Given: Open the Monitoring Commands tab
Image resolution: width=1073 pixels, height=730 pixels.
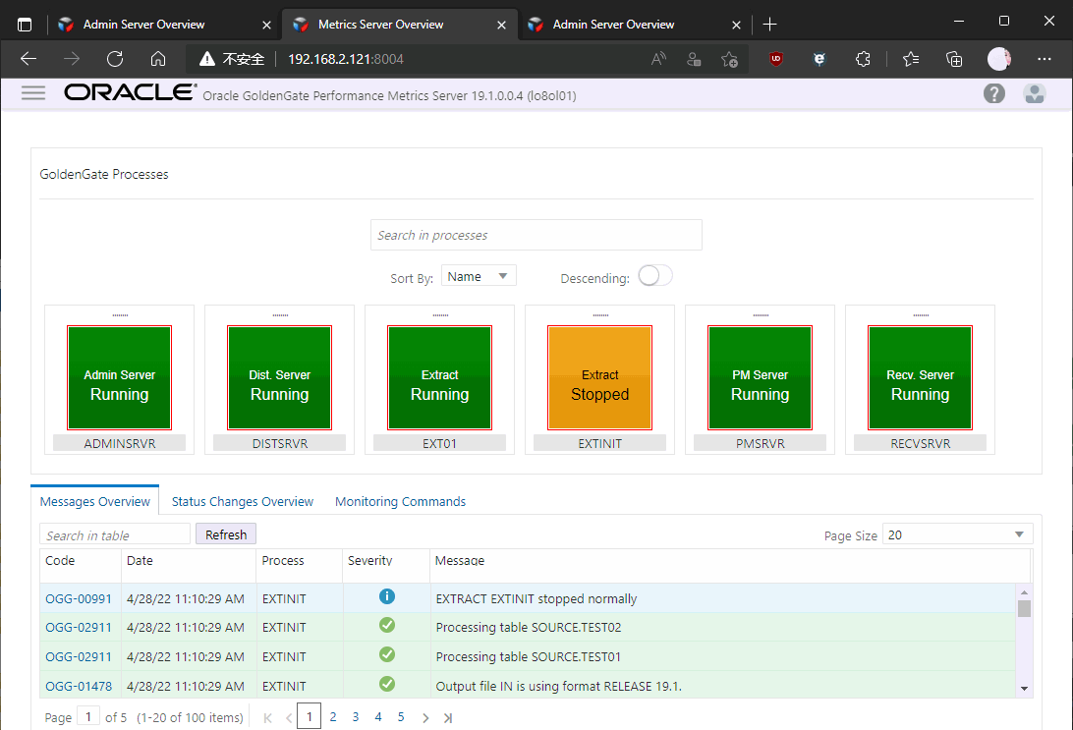Looking at the screenshot, I should click(400, 501).
